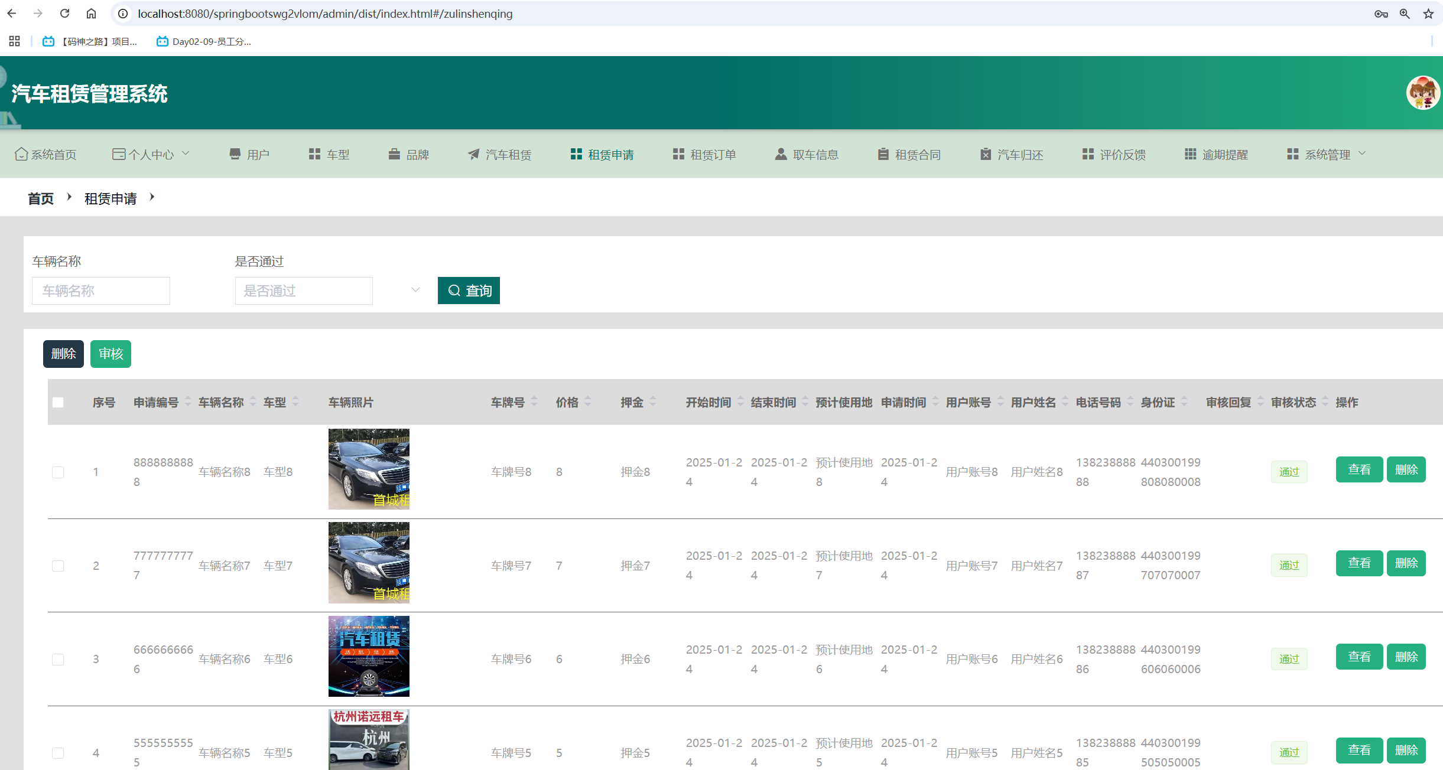Select the checkbox for row 3
This screenshot has width=1443, height=770.
click(58, 660)
